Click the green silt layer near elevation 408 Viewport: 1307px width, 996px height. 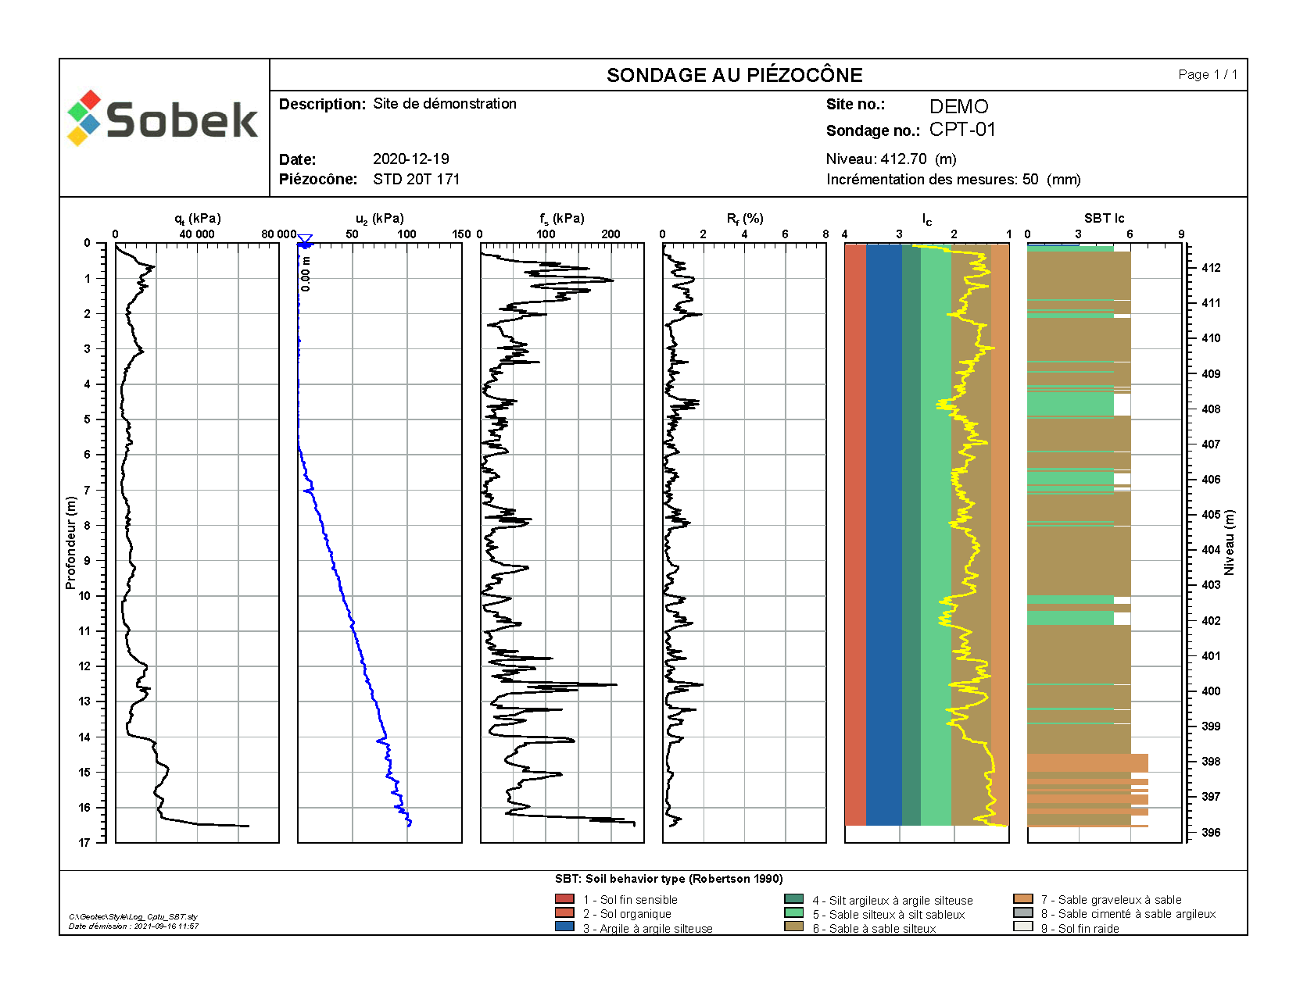click(1070, 404)
